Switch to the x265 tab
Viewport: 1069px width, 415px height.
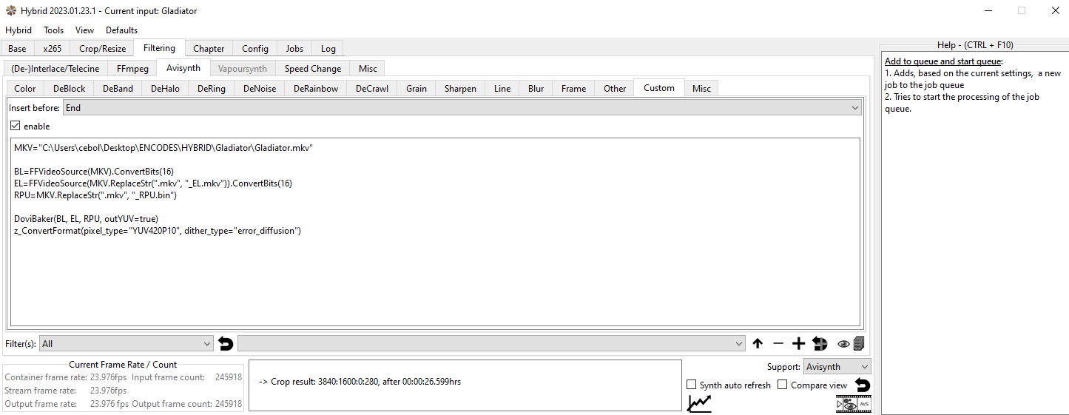point(53,49)
